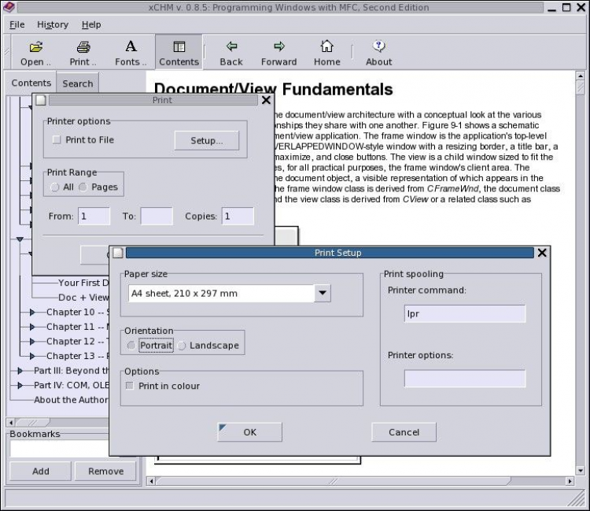Screen dimensions: 590x511
Task: Click the document horizontal scrollbar right arrow
Action: click(570, 481)
